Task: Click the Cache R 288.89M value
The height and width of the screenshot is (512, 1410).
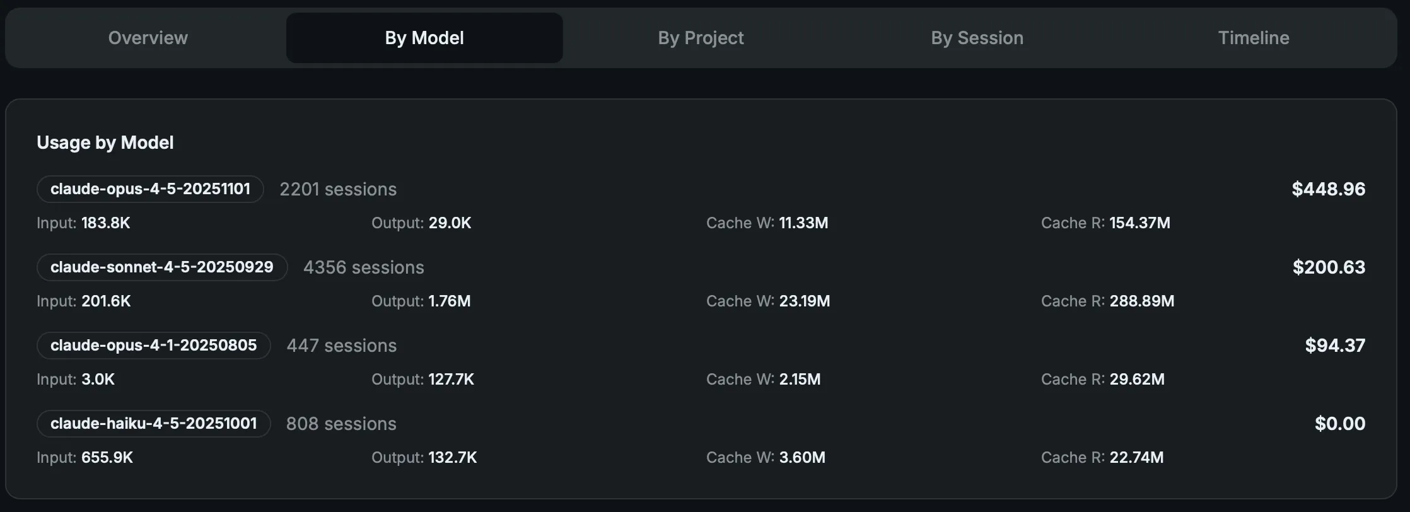Action: [1141, 301]
